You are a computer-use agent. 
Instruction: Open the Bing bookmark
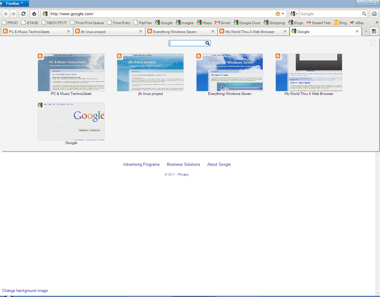[340, 23]
